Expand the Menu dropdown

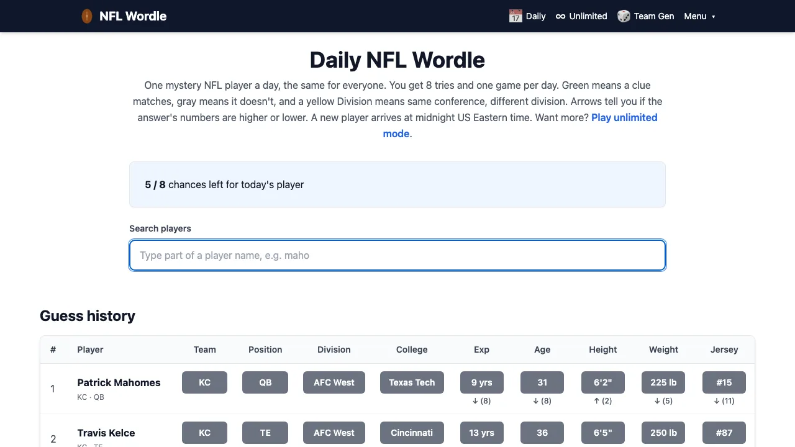[x=700, y=16]
